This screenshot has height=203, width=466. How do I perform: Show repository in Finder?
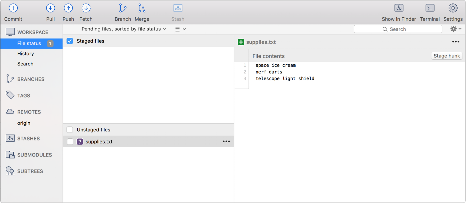pos(399,8)
